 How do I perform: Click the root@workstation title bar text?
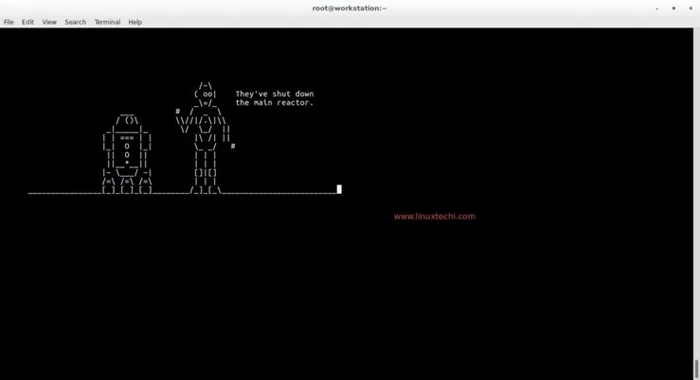pos(350,8)
